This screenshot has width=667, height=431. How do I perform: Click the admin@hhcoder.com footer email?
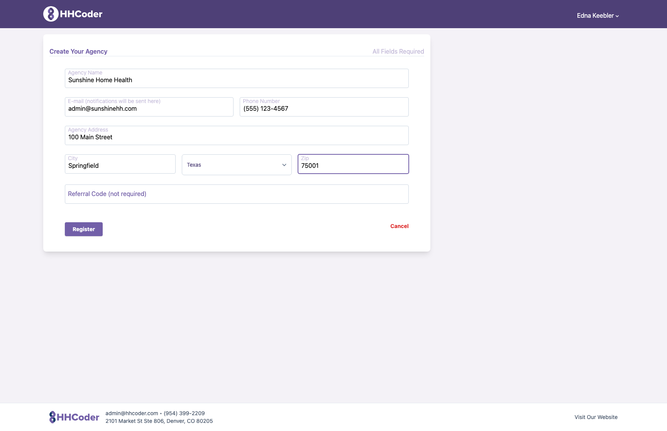132,413
